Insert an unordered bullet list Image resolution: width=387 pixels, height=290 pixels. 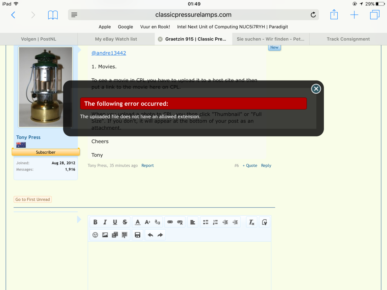(x=205, y=222)
